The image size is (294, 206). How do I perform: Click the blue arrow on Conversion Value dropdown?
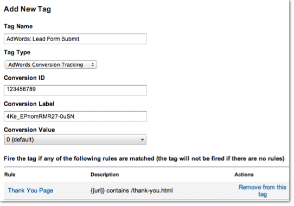tap(142, 140)
